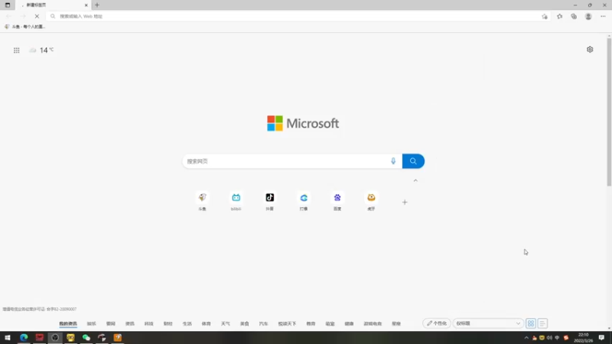Switch feed to list view
612x344 pixels.
[x=542, y=323]
